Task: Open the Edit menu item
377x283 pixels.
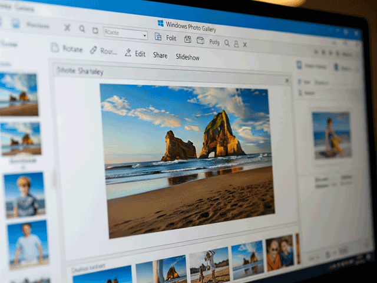Action: (140, 54)
